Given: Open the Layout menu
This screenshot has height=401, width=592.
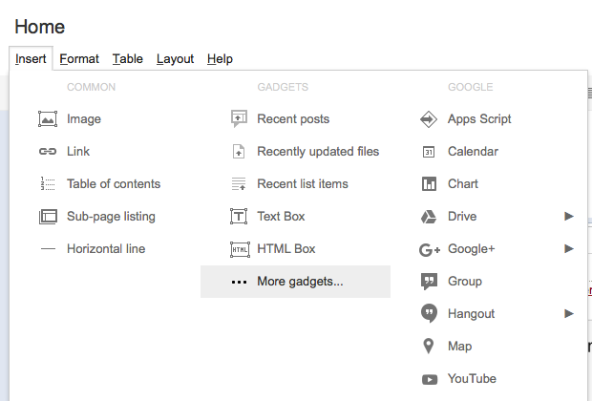Looking at the screenshot, I should (176, 59).
